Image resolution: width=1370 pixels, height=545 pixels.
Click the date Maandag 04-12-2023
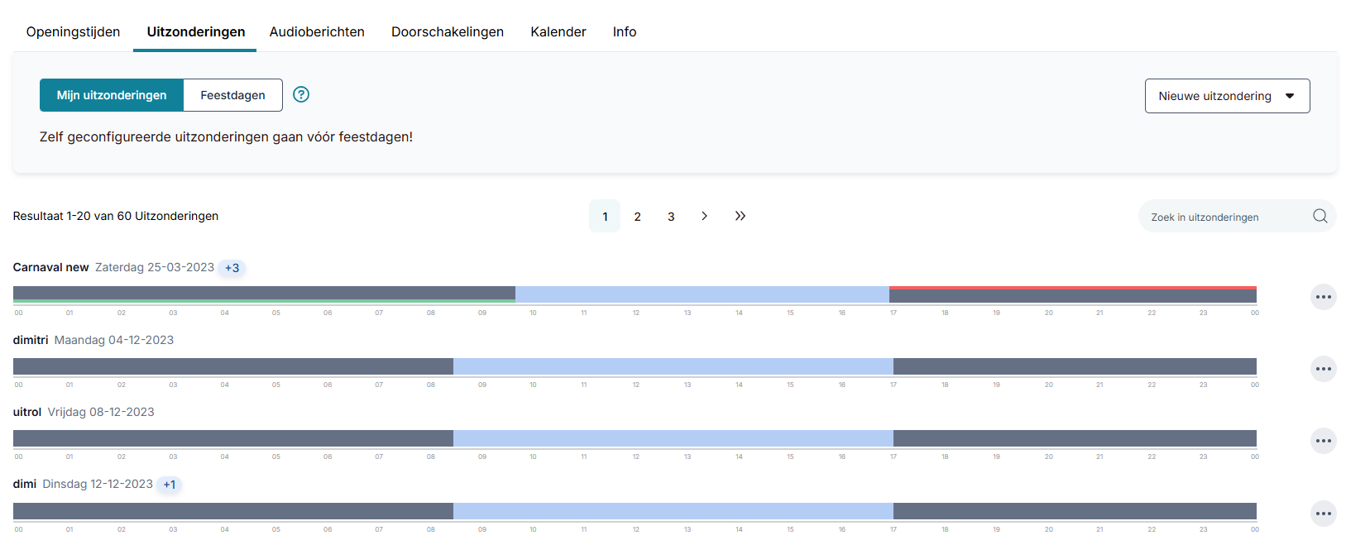114,340
